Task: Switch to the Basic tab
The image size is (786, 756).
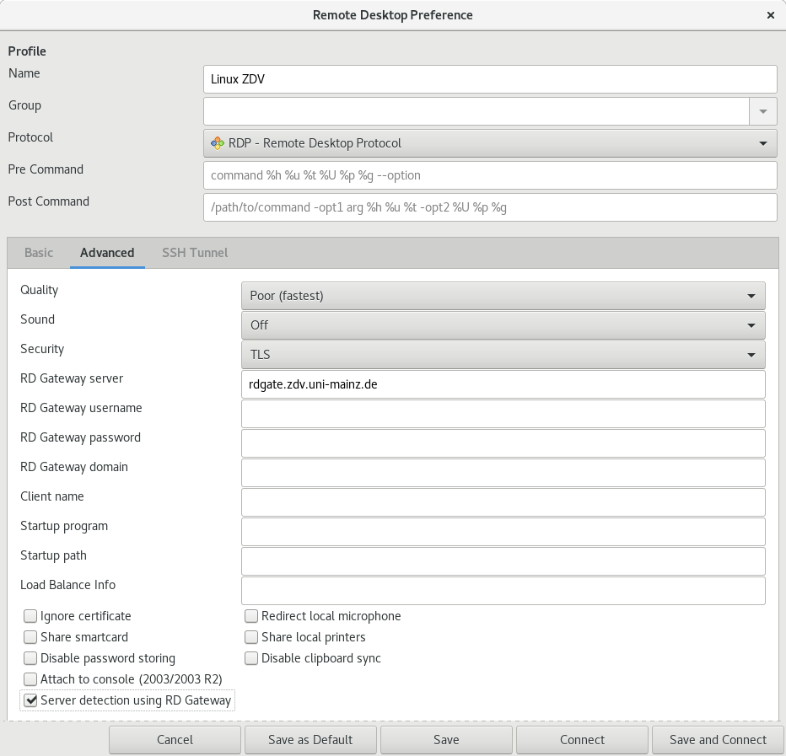Action: click(39, 252)
